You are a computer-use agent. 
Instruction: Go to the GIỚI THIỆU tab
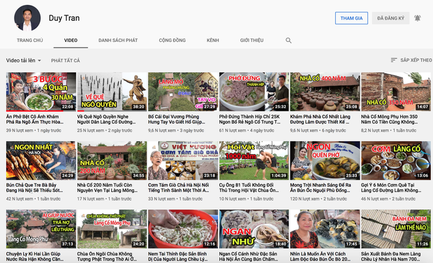click(x=251, y=40)
